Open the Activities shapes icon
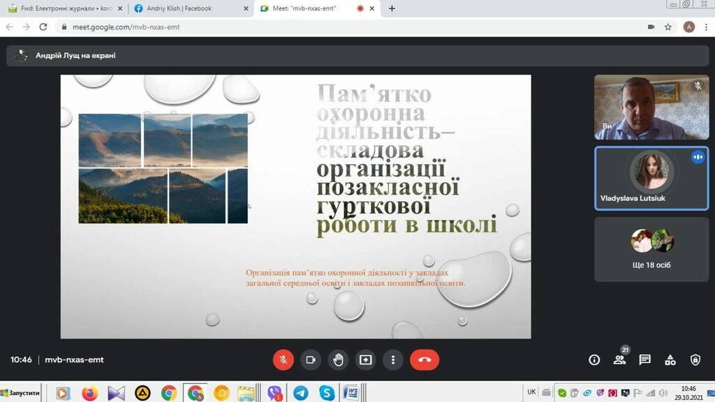 click(x=670, y=360)
